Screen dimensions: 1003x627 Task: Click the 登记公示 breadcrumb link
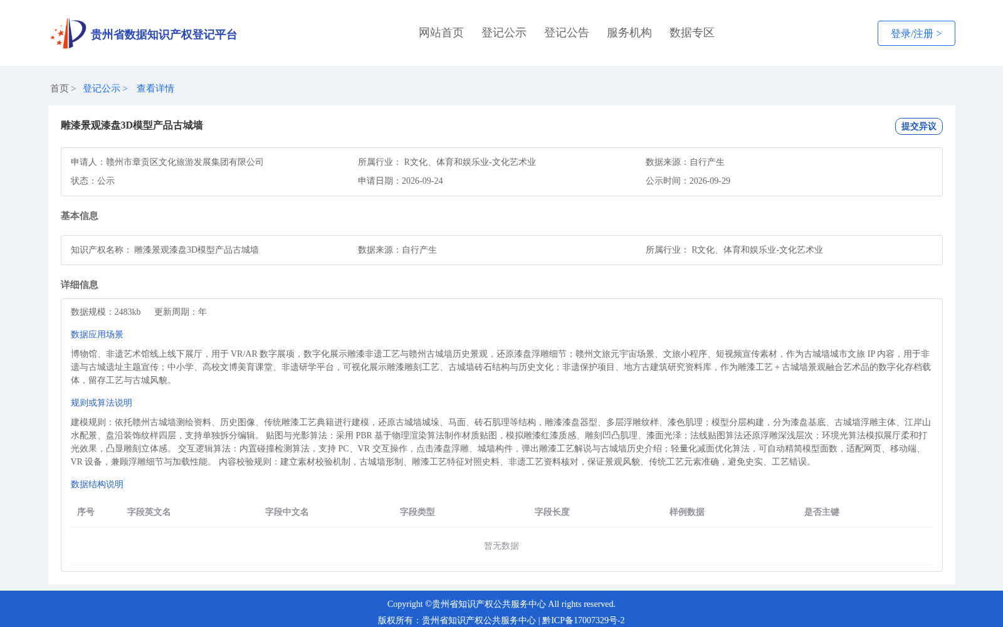[x=102, y=88]
